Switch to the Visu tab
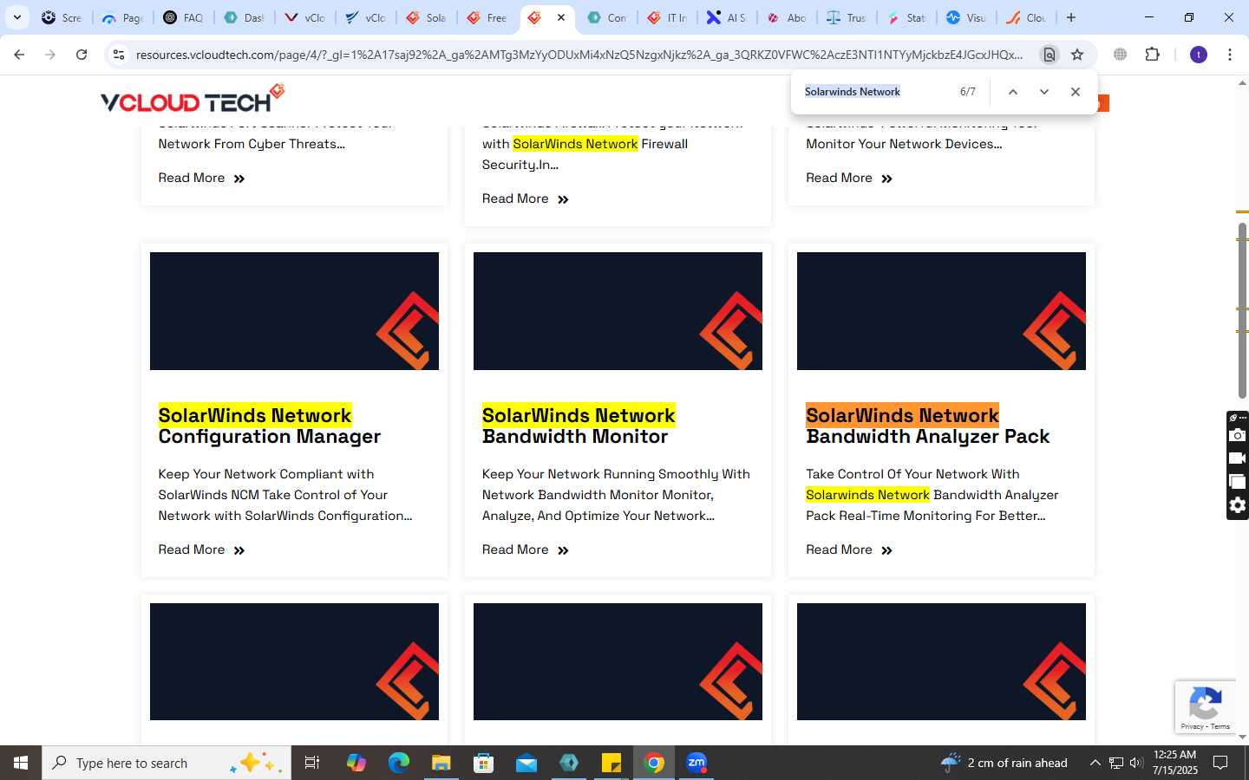Screen dimensions: 1249x780 point(966,17)
